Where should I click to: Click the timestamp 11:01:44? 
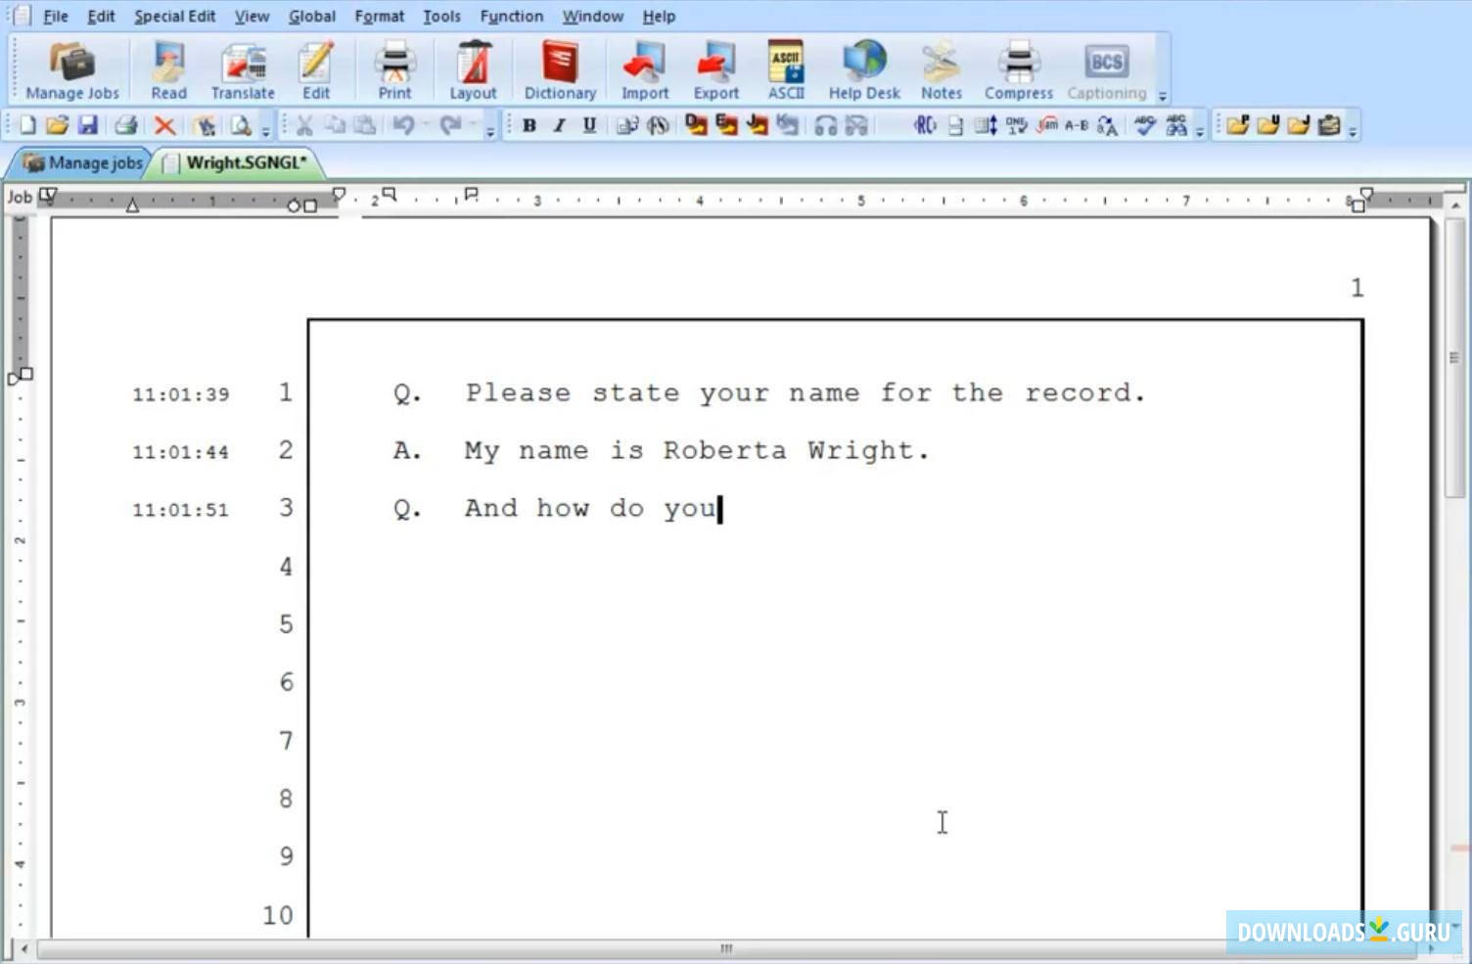tap(181, 452)
